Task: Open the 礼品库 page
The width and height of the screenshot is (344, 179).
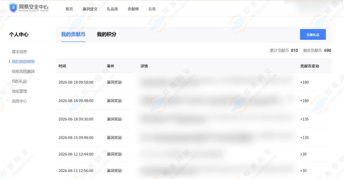Action: [112, 9]
